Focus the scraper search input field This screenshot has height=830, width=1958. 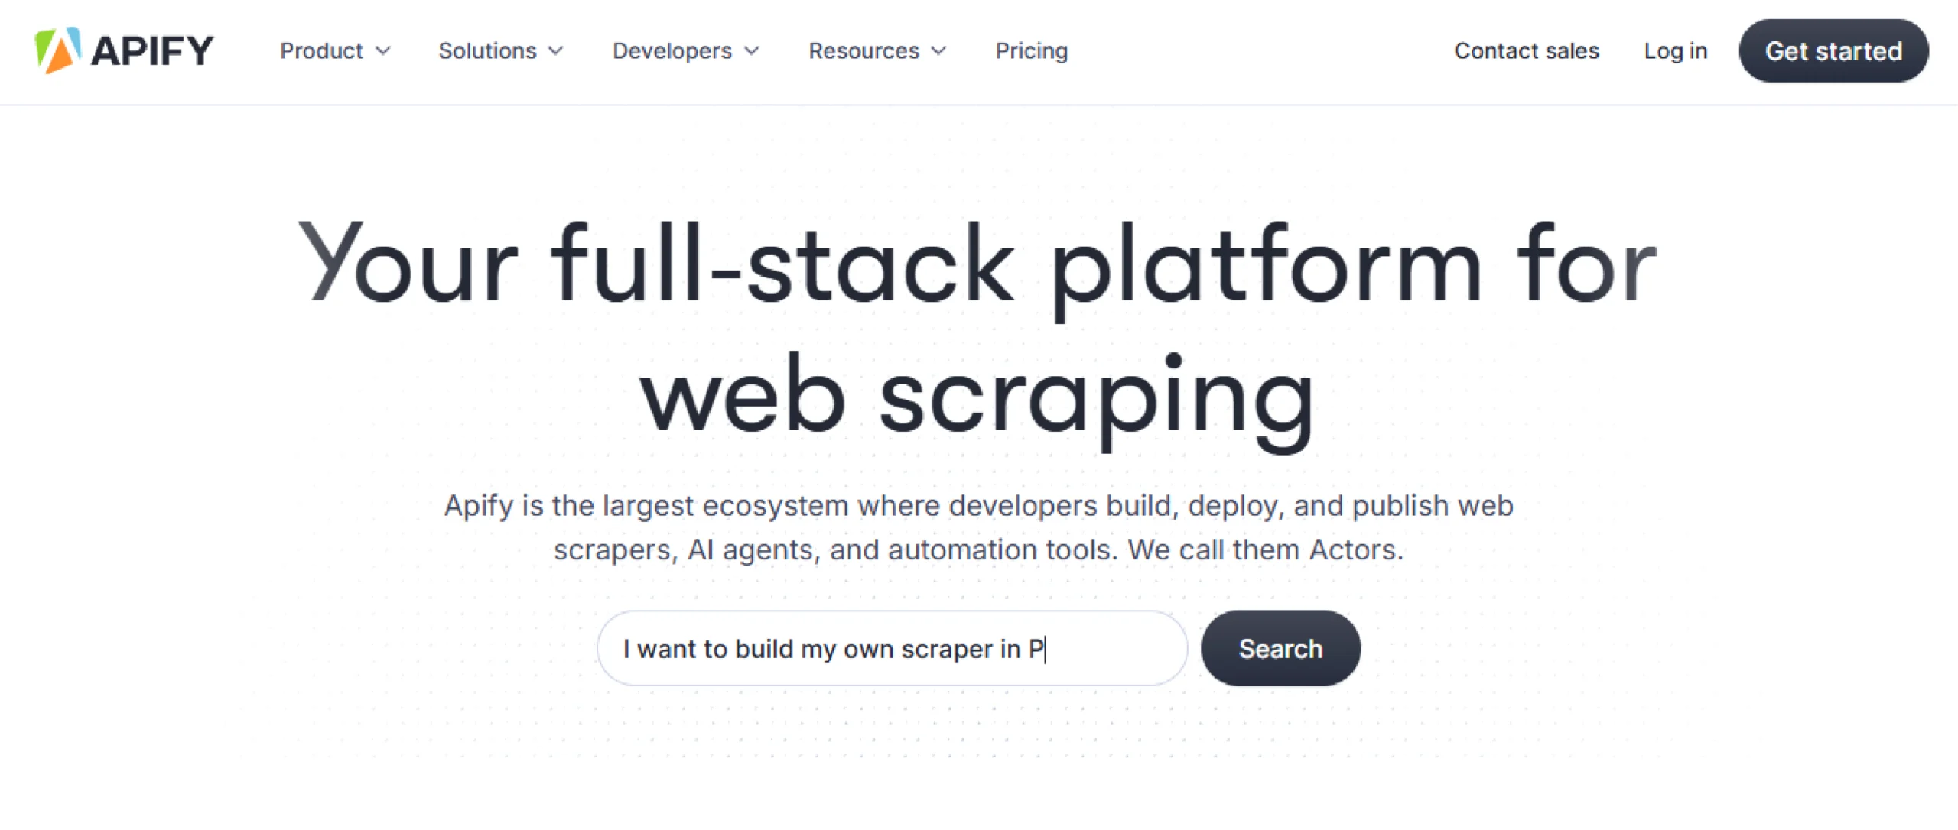[x=892, y=648]
